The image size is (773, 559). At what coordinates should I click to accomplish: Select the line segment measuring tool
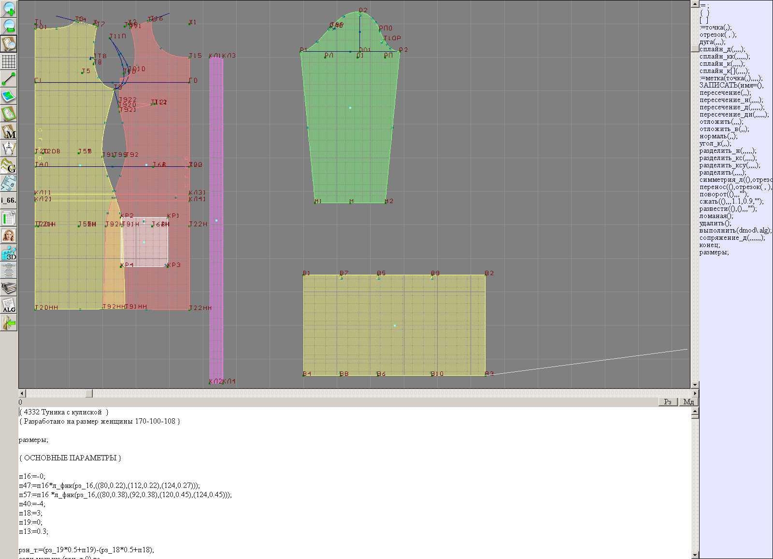click(x=9, y=79)
